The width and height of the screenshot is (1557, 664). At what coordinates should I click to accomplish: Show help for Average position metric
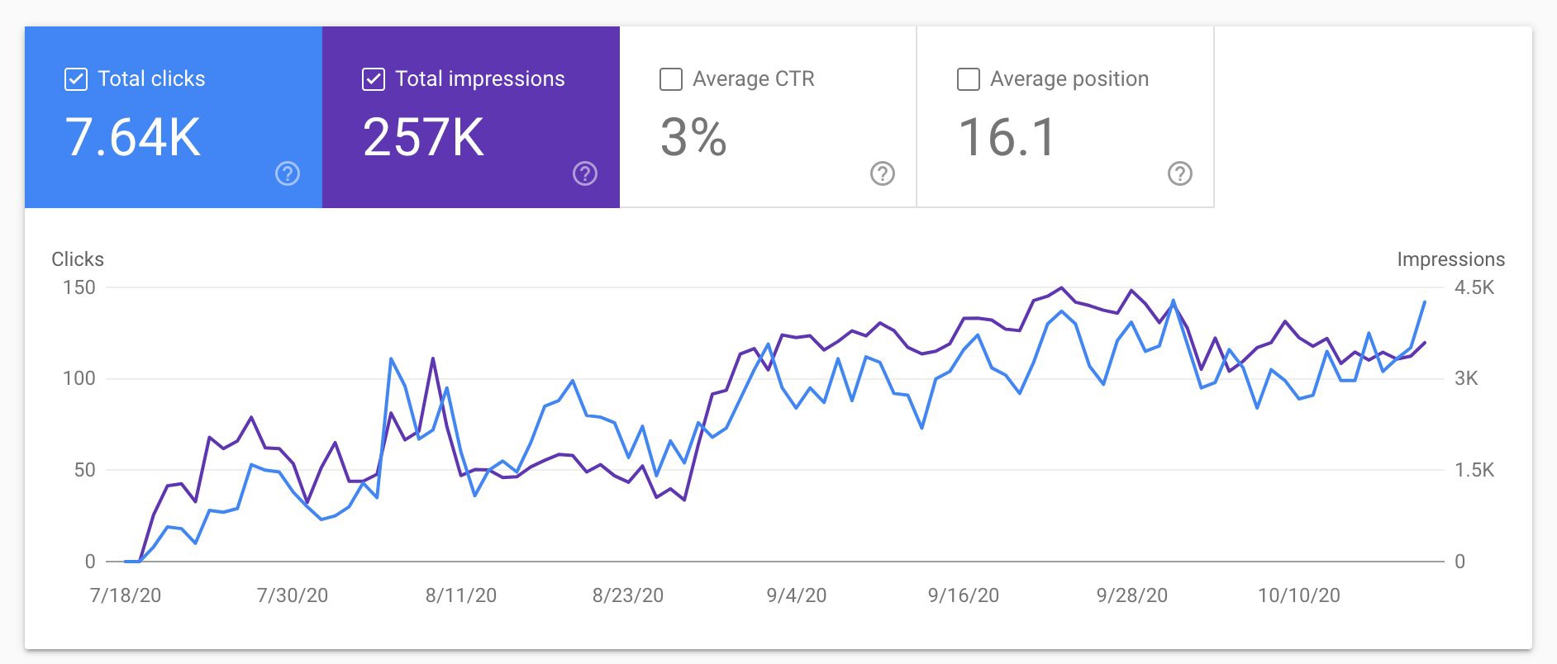point(1179,173)
